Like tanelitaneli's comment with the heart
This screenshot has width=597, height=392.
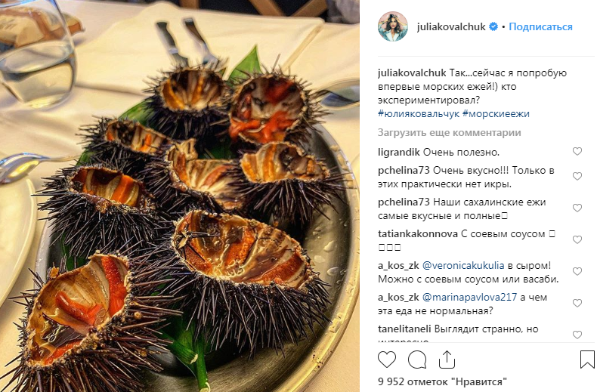(577, 335)
